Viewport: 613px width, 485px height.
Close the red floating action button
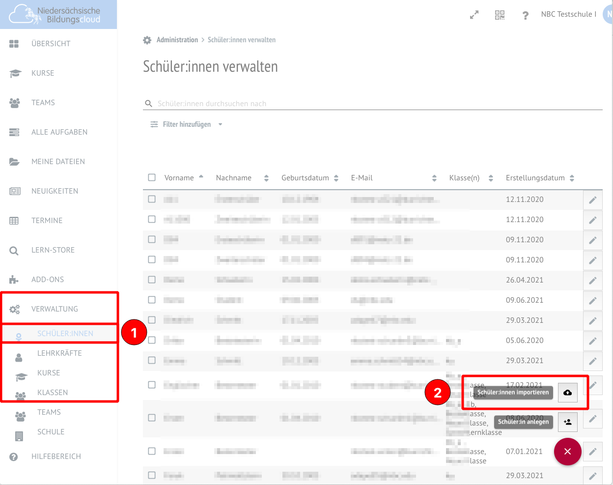pos(567,451)
